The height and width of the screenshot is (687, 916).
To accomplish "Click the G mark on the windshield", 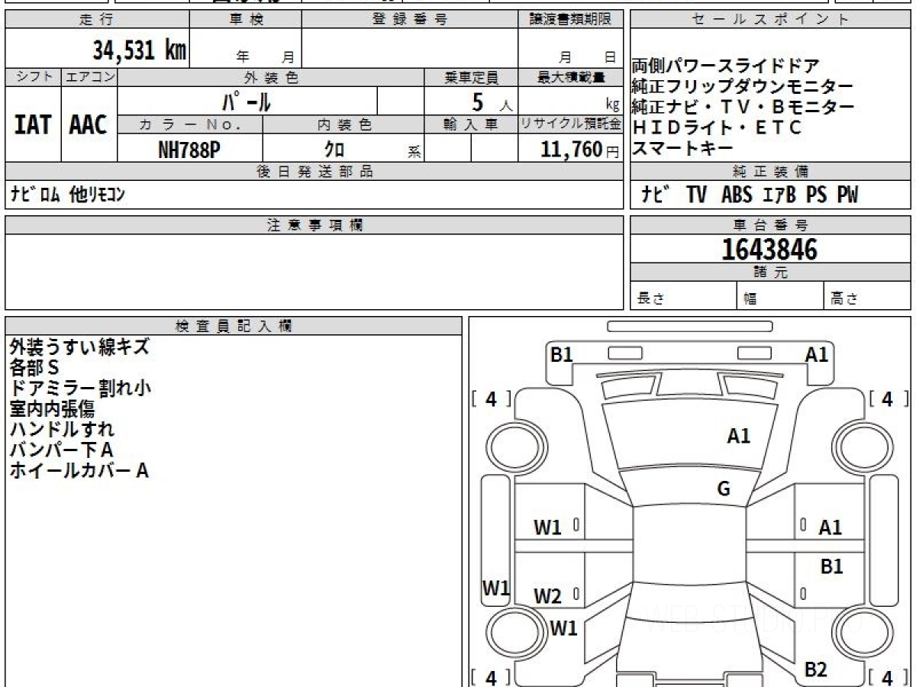I will [724, 489].
